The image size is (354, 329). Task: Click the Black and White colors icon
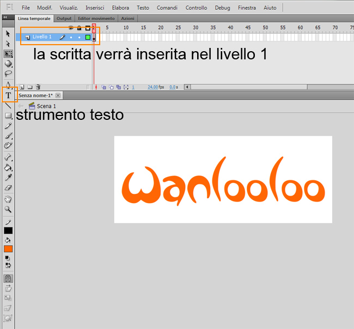click(7, 258)
